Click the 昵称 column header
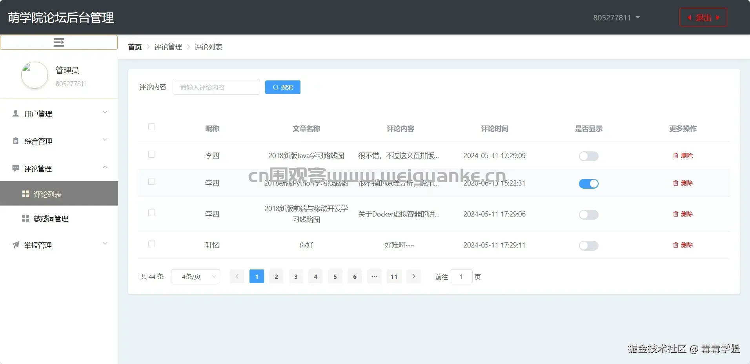Screen dimensions: 750x364 (x=212, y=129)
